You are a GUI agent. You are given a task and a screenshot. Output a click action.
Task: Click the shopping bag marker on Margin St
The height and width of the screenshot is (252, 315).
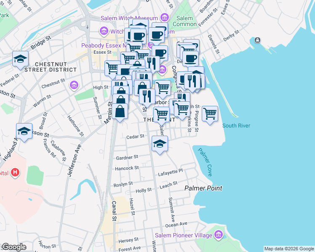click(120, 111)
